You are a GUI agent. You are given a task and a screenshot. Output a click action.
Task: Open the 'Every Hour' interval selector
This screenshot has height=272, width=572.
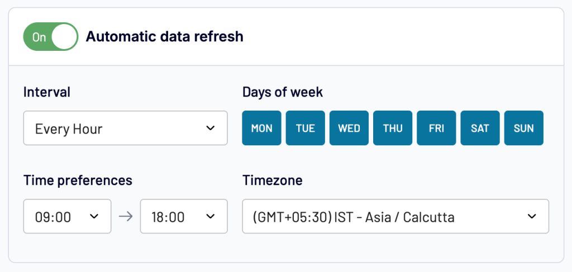click(x=125, y=128)
